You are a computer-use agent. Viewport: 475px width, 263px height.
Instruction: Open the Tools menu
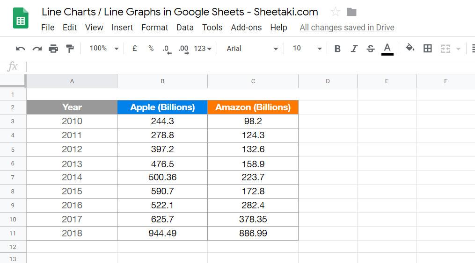(x=212, y=28)
